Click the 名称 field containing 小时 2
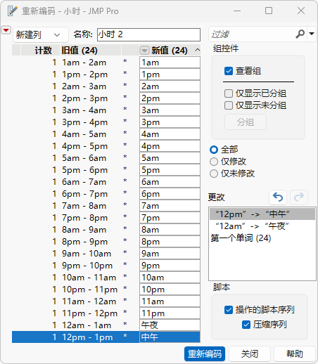Screen dimensions: 318x364 [x=148, y=34]
